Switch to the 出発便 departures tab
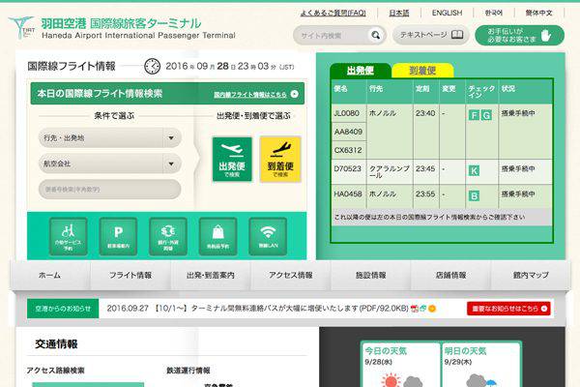 (x=360, y=71)
